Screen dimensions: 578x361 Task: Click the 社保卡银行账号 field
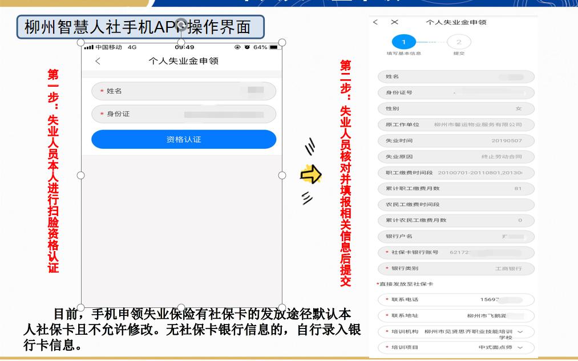[x=456, y=252]
